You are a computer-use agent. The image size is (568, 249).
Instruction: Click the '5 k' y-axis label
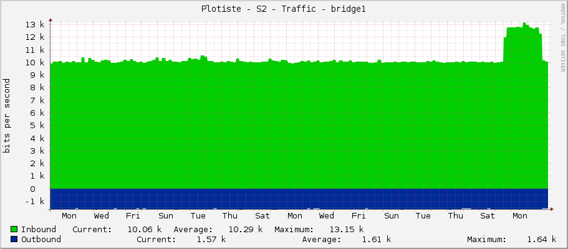tap(37, 126)
